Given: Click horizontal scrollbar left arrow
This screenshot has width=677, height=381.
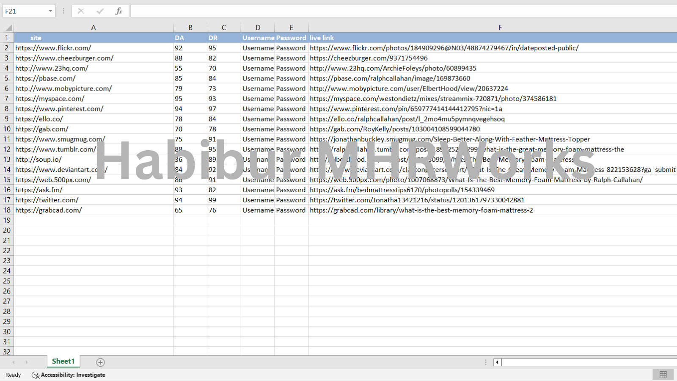Looking at the screenshot, I should tap(498, 362).
